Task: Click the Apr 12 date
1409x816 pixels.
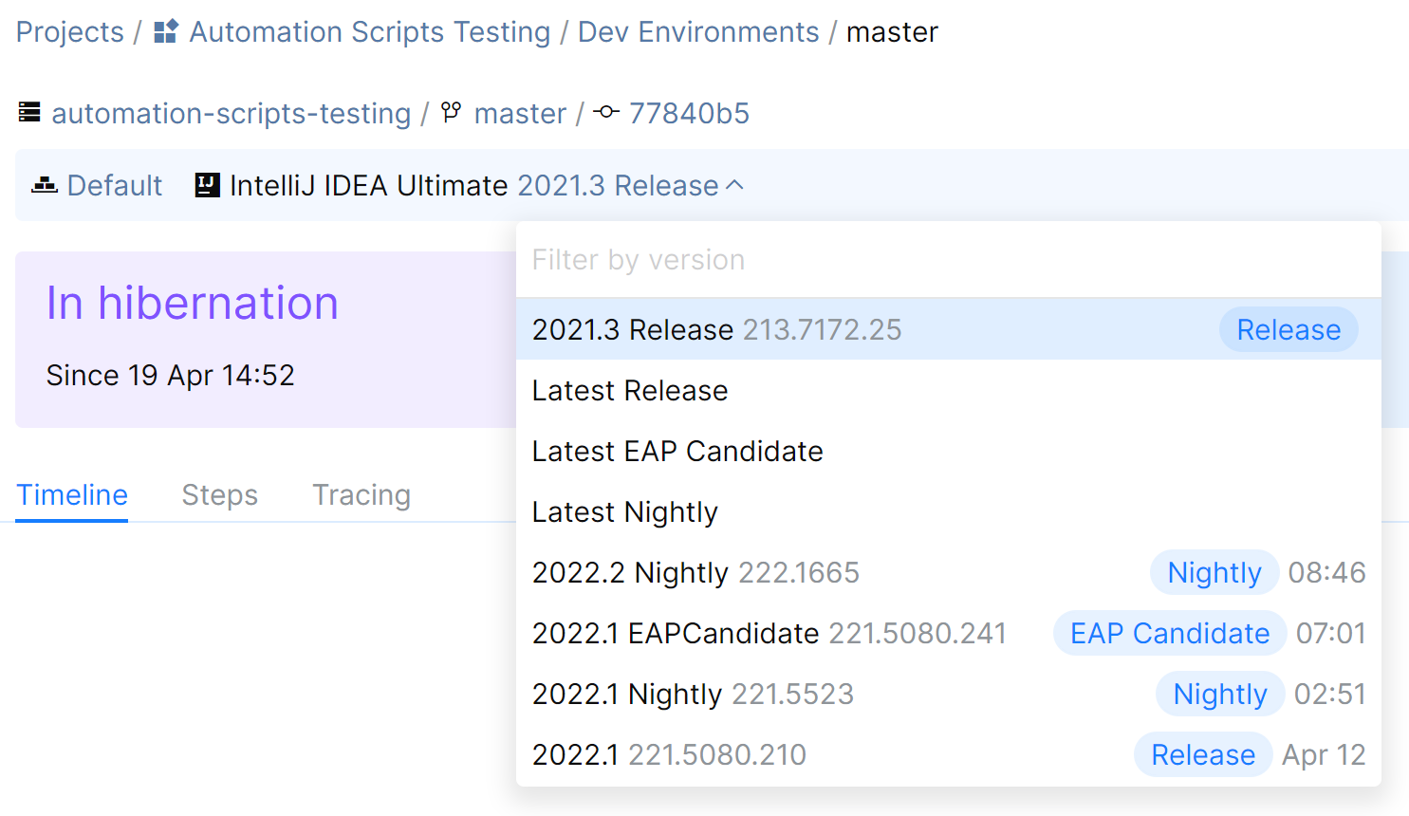Action: tap(1324, 754)
